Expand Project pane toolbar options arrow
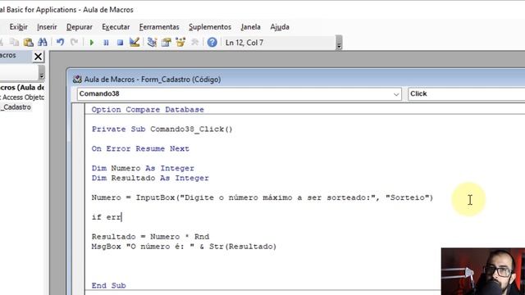 41,73
